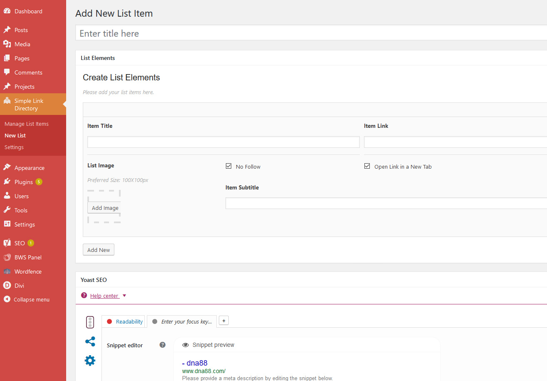Screen dimensions: 547x381
Task: Click the Comments speech bubble icon
Action: click(7, 72)
